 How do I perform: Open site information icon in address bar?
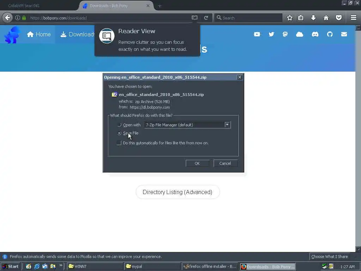pyautogui.click(x=18, y=18)
